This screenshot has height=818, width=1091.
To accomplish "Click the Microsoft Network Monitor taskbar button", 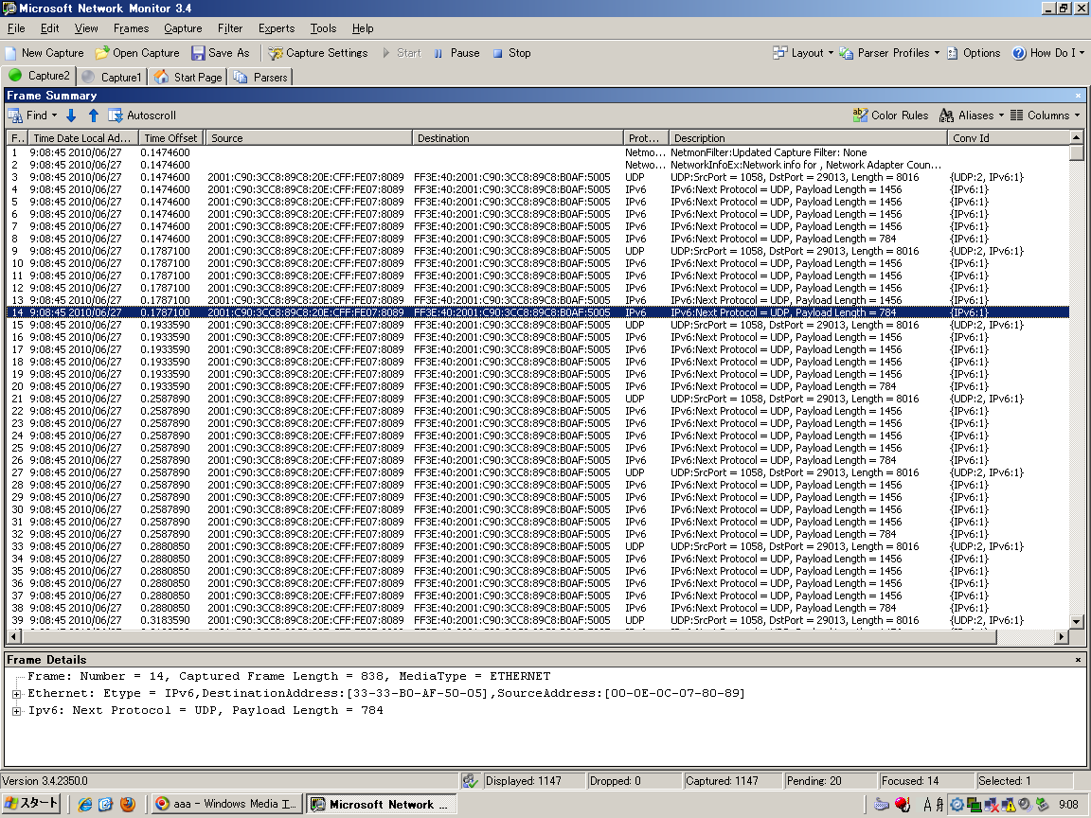I will [382, 805].
